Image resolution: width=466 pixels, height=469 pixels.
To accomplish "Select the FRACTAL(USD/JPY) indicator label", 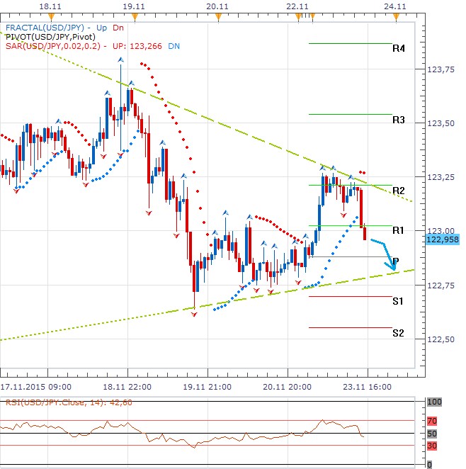I will pyautogui.click(x=45, y=28).
